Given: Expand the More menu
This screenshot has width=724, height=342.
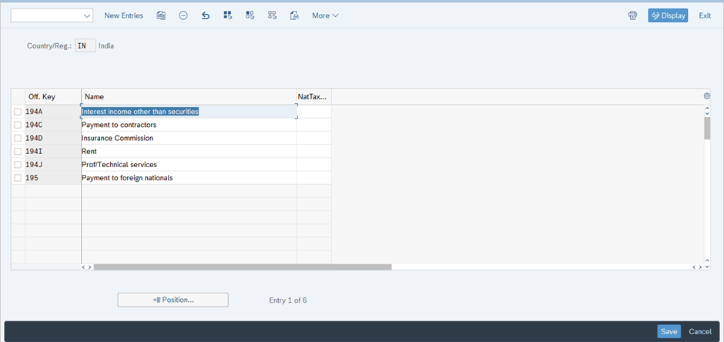Looking at the screenshot, I should tap(325, 15).
